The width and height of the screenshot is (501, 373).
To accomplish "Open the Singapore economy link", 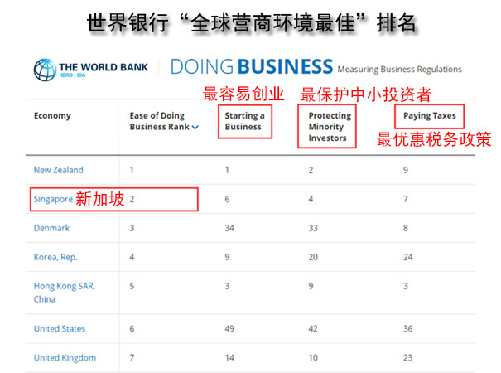I will [53, 199].
